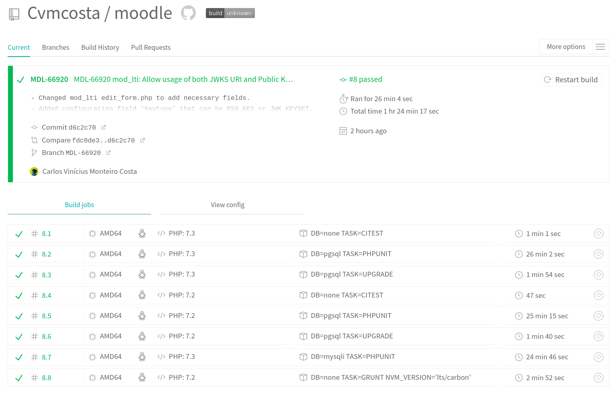This screenshot has width=616, height=393.
Task: Open the Cvmcosta owner link
Action: pos(64,13)
